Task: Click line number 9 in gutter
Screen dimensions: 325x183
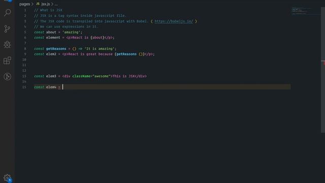Action: click(x=25, y=54)
